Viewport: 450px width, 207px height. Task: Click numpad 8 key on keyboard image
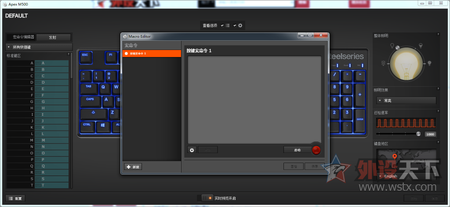tap(334, 89)
